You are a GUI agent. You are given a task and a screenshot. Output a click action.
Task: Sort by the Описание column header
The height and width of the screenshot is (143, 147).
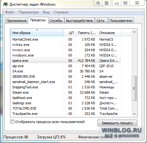[109, 33]
